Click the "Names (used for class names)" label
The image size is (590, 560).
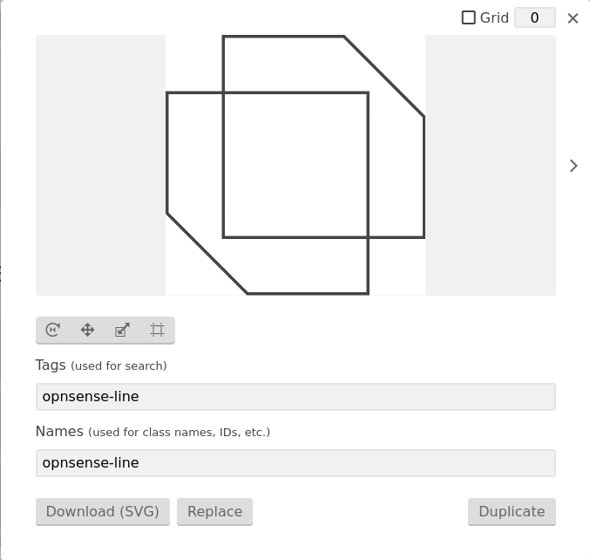(x=153, y=432)
